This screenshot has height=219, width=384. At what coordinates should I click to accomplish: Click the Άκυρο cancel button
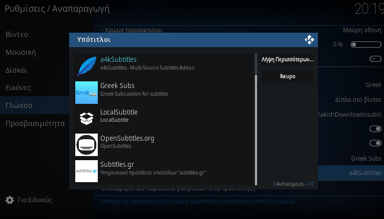287,76
